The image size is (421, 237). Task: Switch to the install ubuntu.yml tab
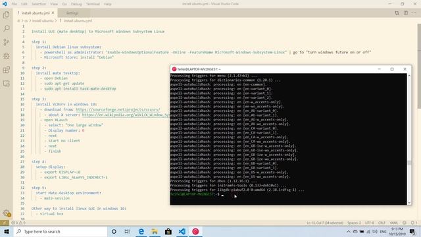[x=35, y=13]
